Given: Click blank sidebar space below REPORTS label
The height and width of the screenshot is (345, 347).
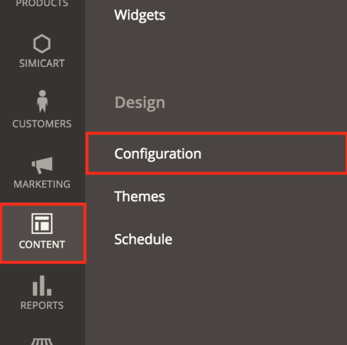Looking at the screenshot, I should coord(42,324).
